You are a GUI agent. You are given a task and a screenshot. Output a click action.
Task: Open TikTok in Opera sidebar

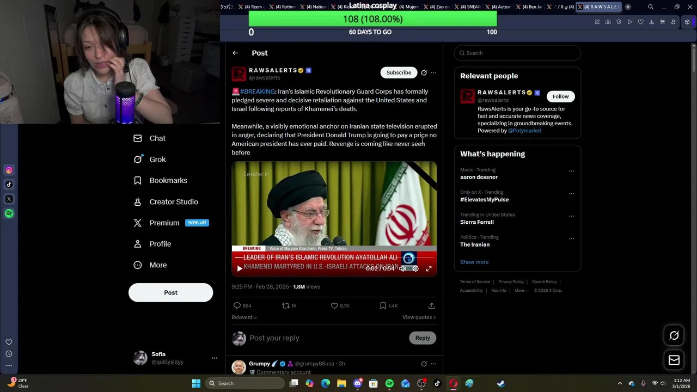pyautogui.click(x=9, y=185)
